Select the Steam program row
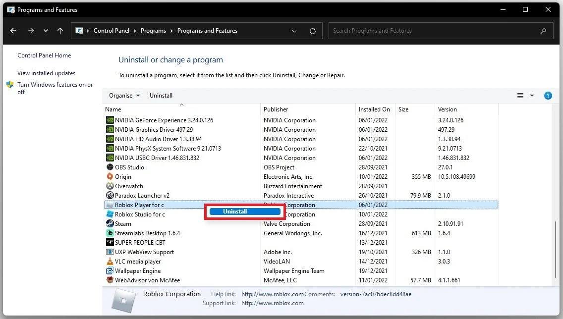 tap(301, 223)
